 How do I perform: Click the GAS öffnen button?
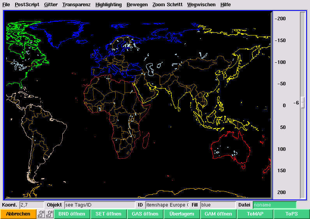(145, 214)
